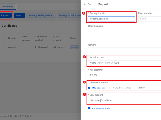Select Manual Resolution verification method
This screenshot has width=161, height=120.
click(x=120, y=88)
